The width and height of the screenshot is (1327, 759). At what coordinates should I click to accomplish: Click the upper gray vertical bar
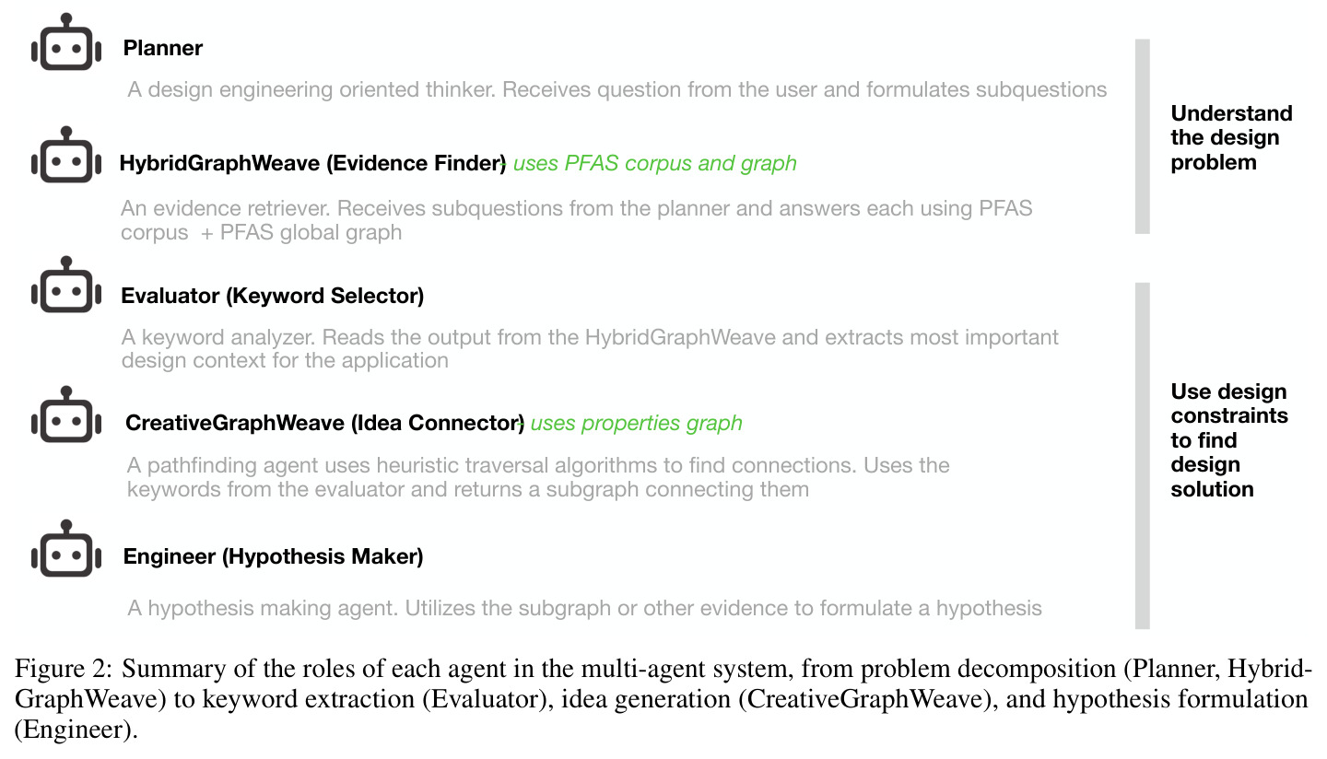1143,136
